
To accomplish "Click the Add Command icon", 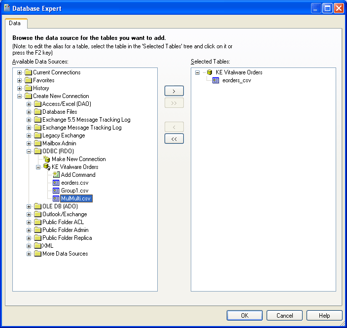I will pos(56,175).
